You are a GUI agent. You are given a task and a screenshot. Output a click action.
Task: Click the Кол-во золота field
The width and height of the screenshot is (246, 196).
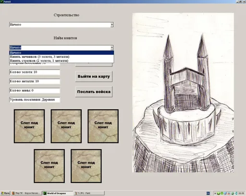click(x=35, y=72)
